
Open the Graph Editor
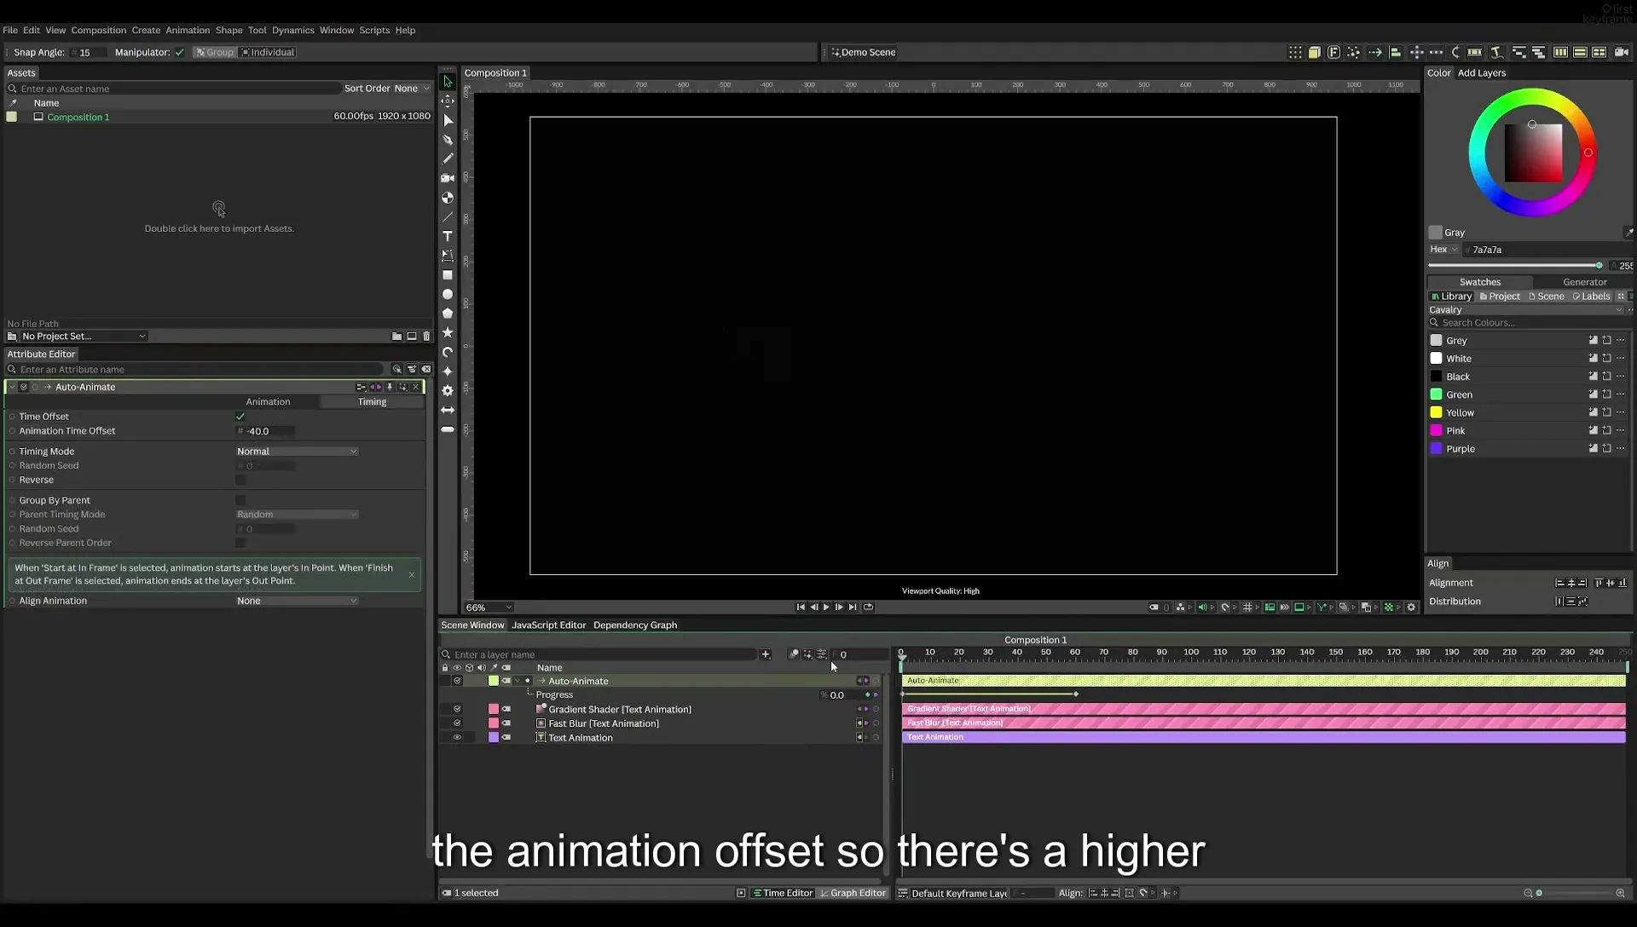pyautogui.click(x=853, y=893)
